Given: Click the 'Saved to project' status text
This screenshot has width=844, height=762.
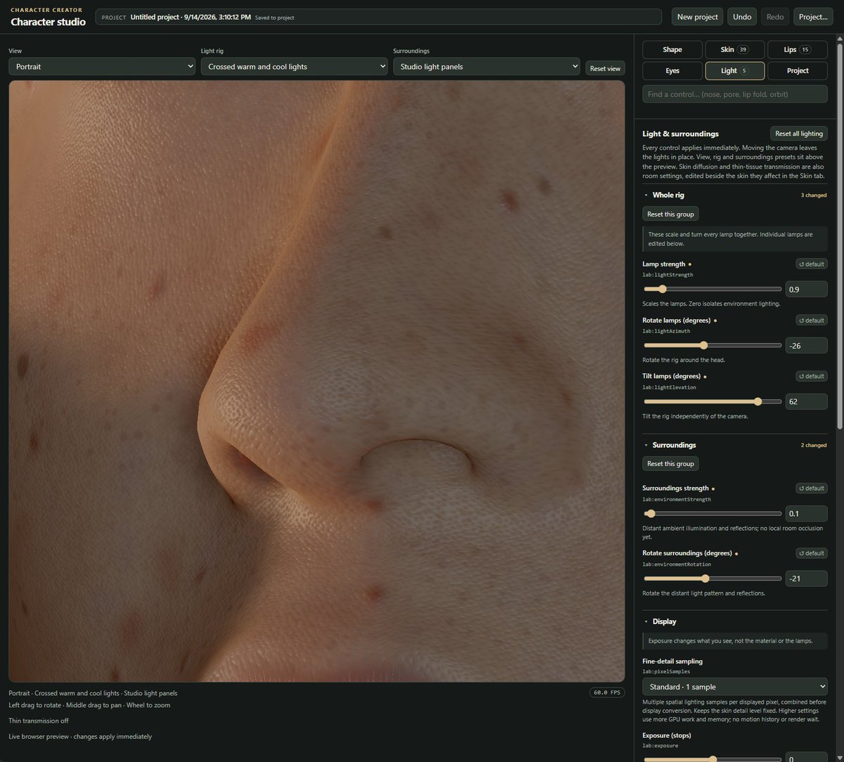Looking at the screenshot, I should (274, 17).
